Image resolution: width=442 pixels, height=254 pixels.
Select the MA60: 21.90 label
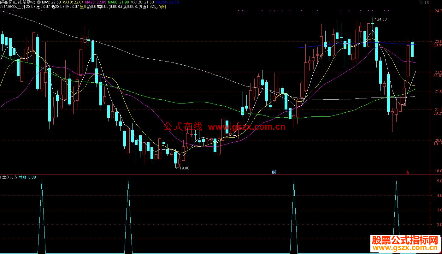(x=118, y=2)
